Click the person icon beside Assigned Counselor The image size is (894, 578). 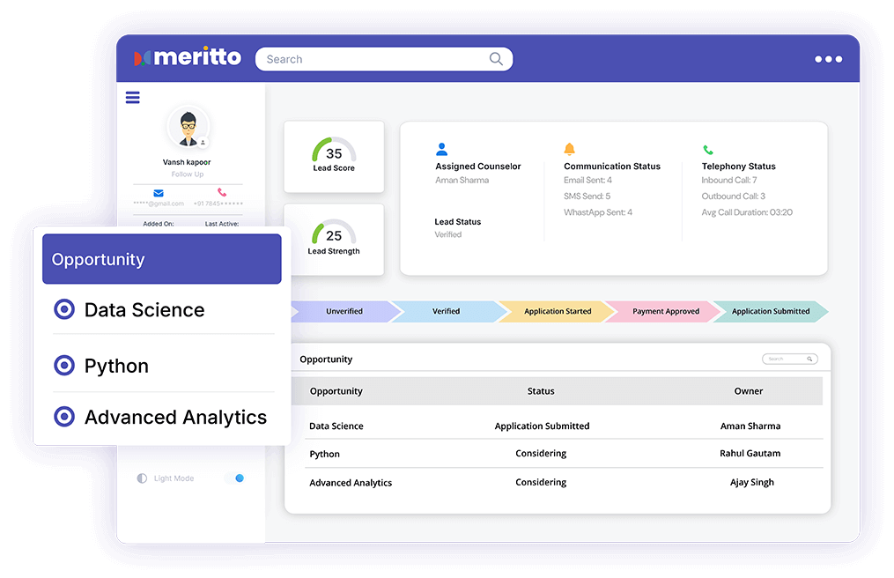(x=440, y=150)
